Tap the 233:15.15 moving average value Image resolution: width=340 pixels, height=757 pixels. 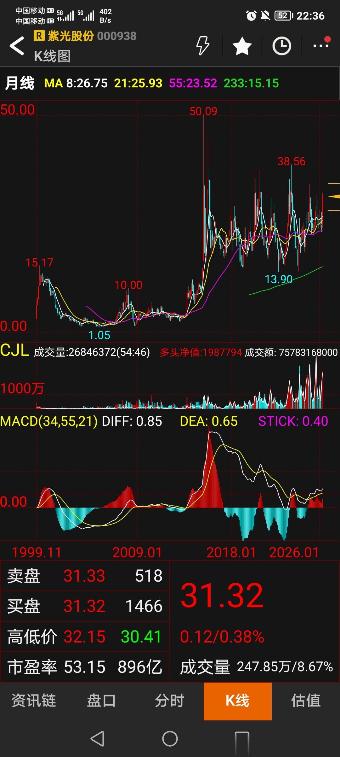click(251, 83)
